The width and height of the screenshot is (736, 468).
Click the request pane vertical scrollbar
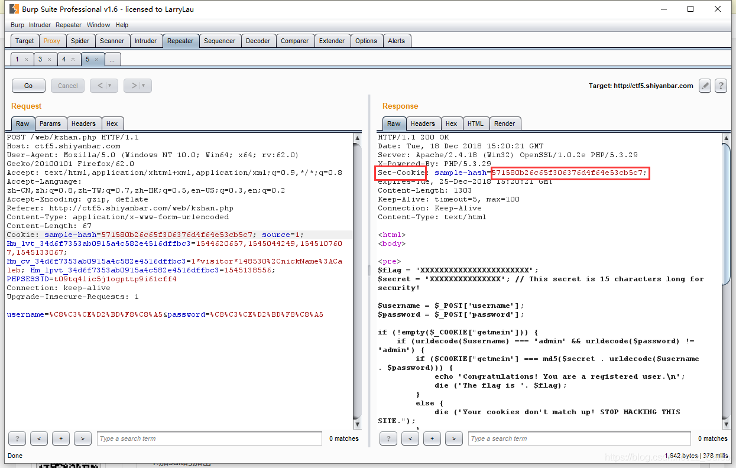pyautogui.click(x=357, y=281)
